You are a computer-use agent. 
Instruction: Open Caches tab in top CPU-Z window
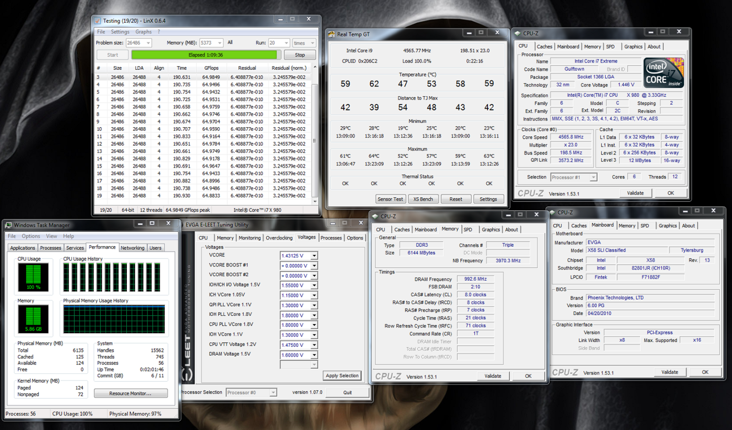[x=544, y=46]
